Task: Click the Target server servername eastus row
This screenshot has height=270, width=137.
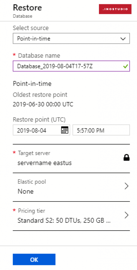Action: 71,158
